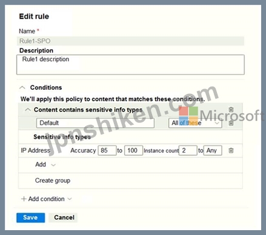This screenshot has width=266, height=235.
Task: Click the Create group link
Action: click(53, 180)
